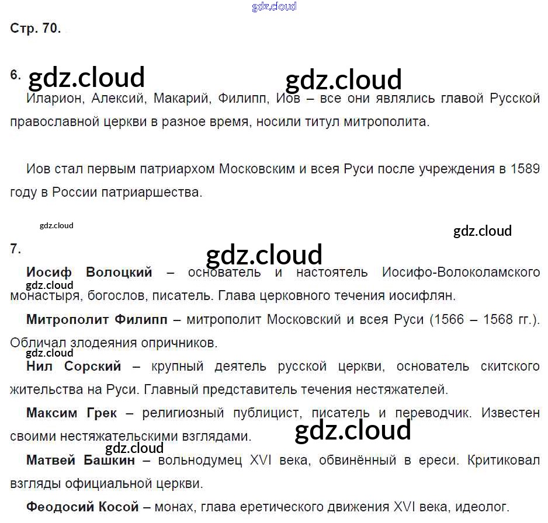The width and height of the screenshot is (548, 523).
Task: Click the 'Стр. 70.' page heading
Action: [36, 29]
